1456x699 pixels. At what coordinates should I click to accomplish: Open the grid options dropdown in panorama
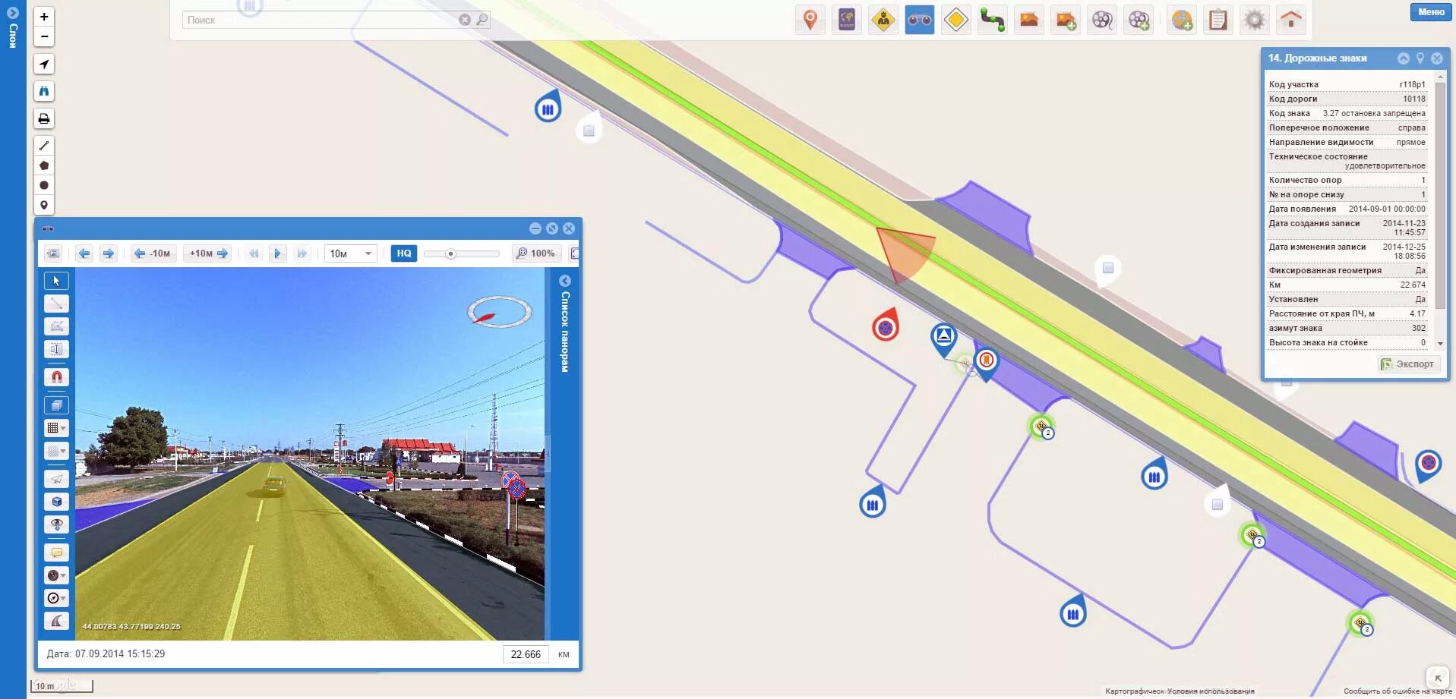click(56, 428)
